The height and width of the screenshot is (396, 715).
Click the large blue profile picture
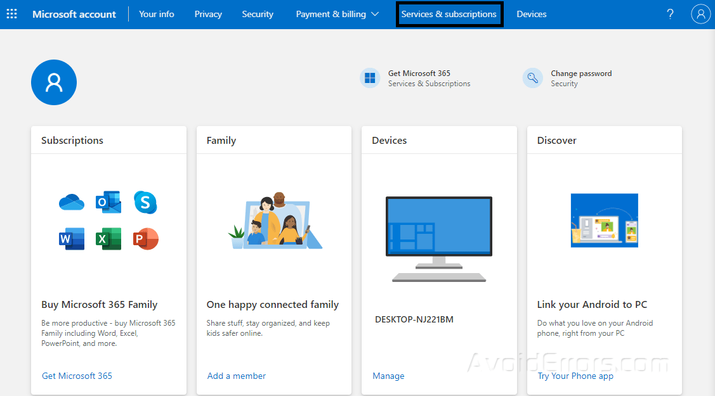click(x=54, y=82)
